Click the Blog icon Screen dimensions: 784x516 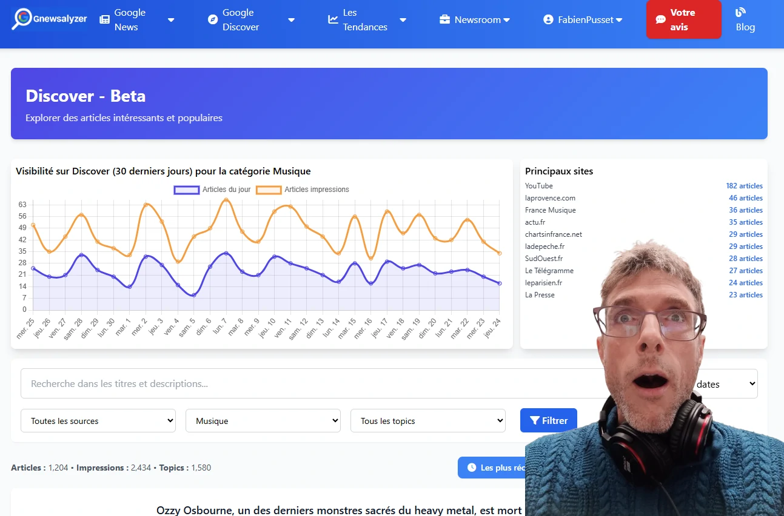[x=740, y=12]
